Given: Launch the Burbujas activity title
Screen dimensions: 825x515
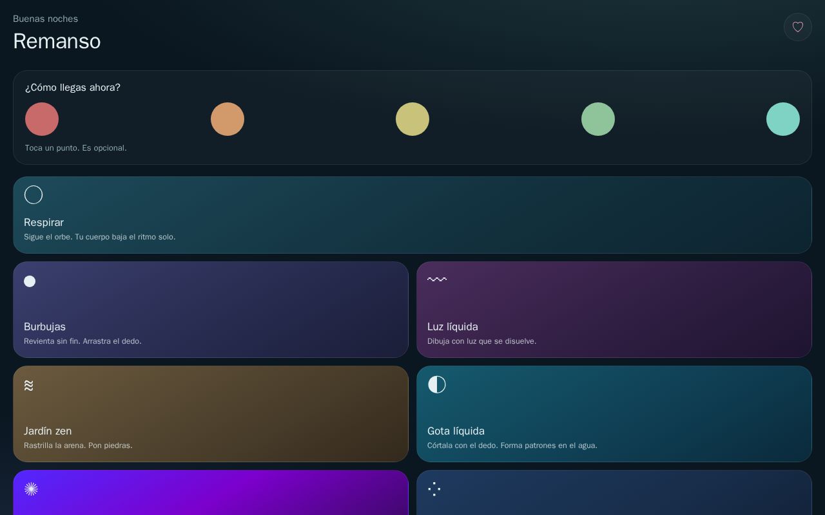Looking at the screenshot, I should [x=44, y=327].
